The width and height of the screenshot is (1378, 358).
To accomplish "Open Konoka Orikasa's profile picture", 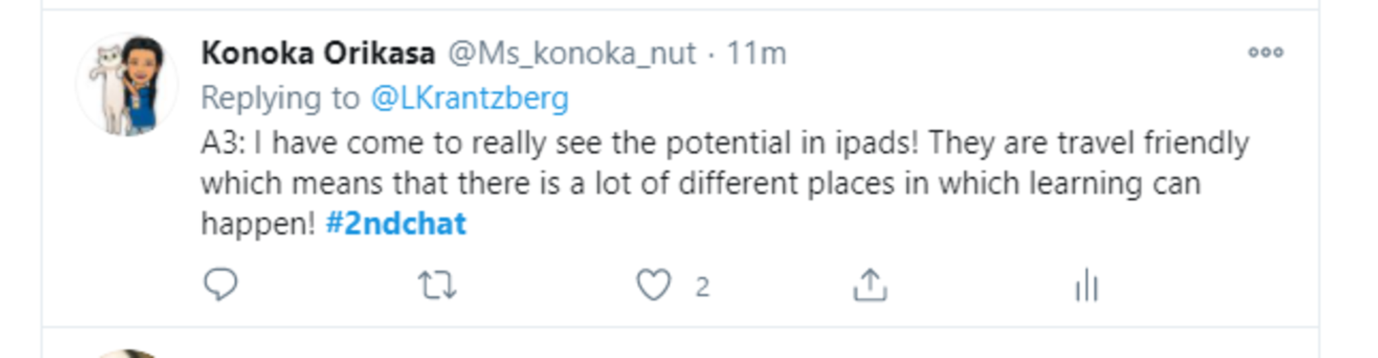I will tap(127, 85).
